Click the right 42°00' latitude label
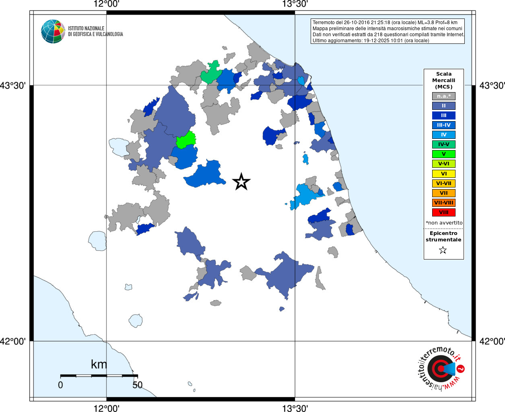Screen dimensions: 505x412 [492, 342]
